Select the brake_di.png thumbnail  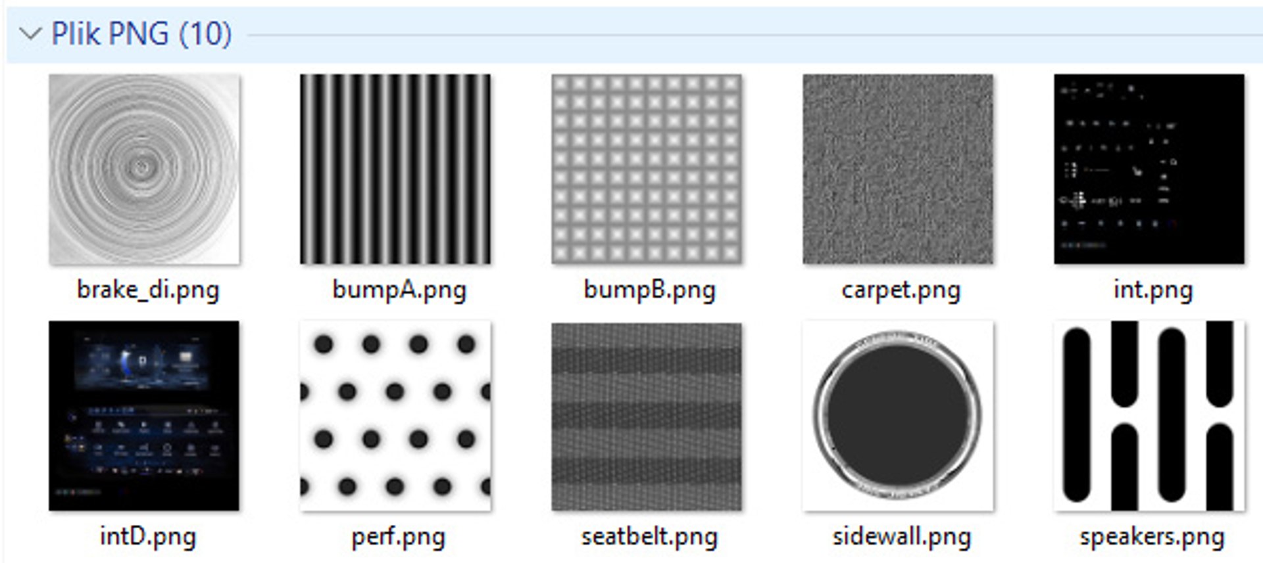tap(144, 169)
